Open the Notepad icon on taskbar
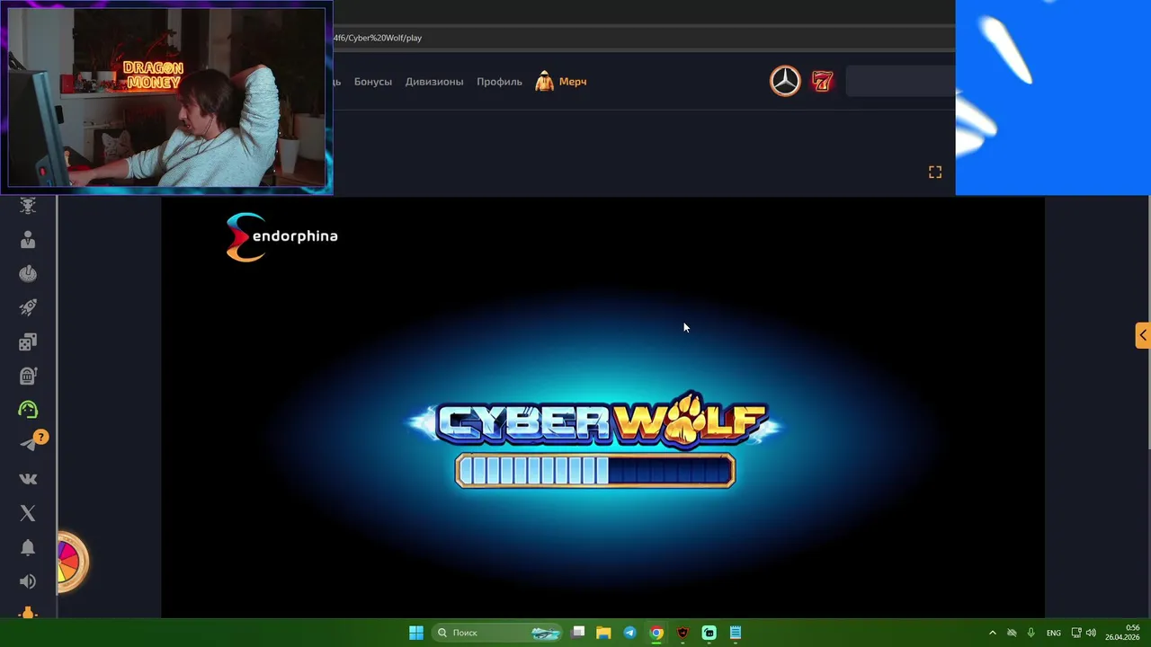The image size is (1151, 647). (x=736, y=633)
